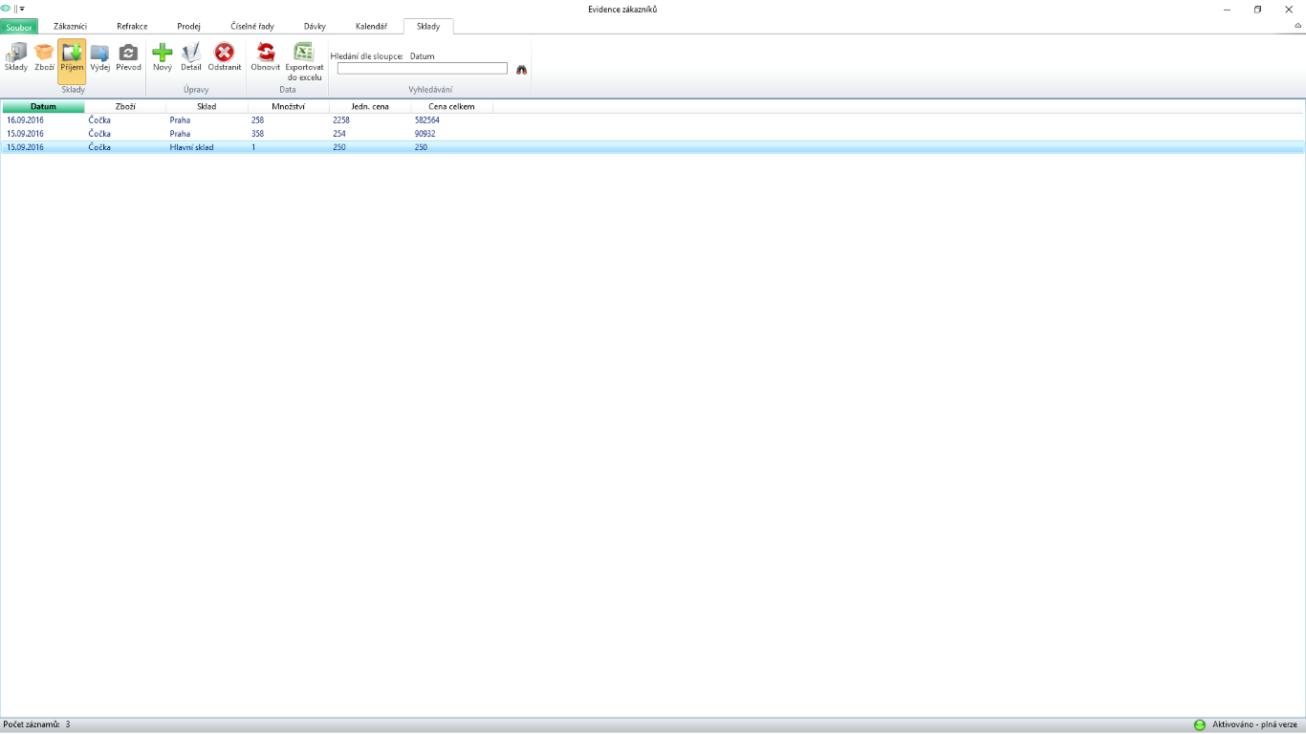Image resolution: width=1306 pixels, height=734 pixels.
Task: Collapse the ribbon with the chevron
Action: pyautogui.click(x=1297, y=26)
